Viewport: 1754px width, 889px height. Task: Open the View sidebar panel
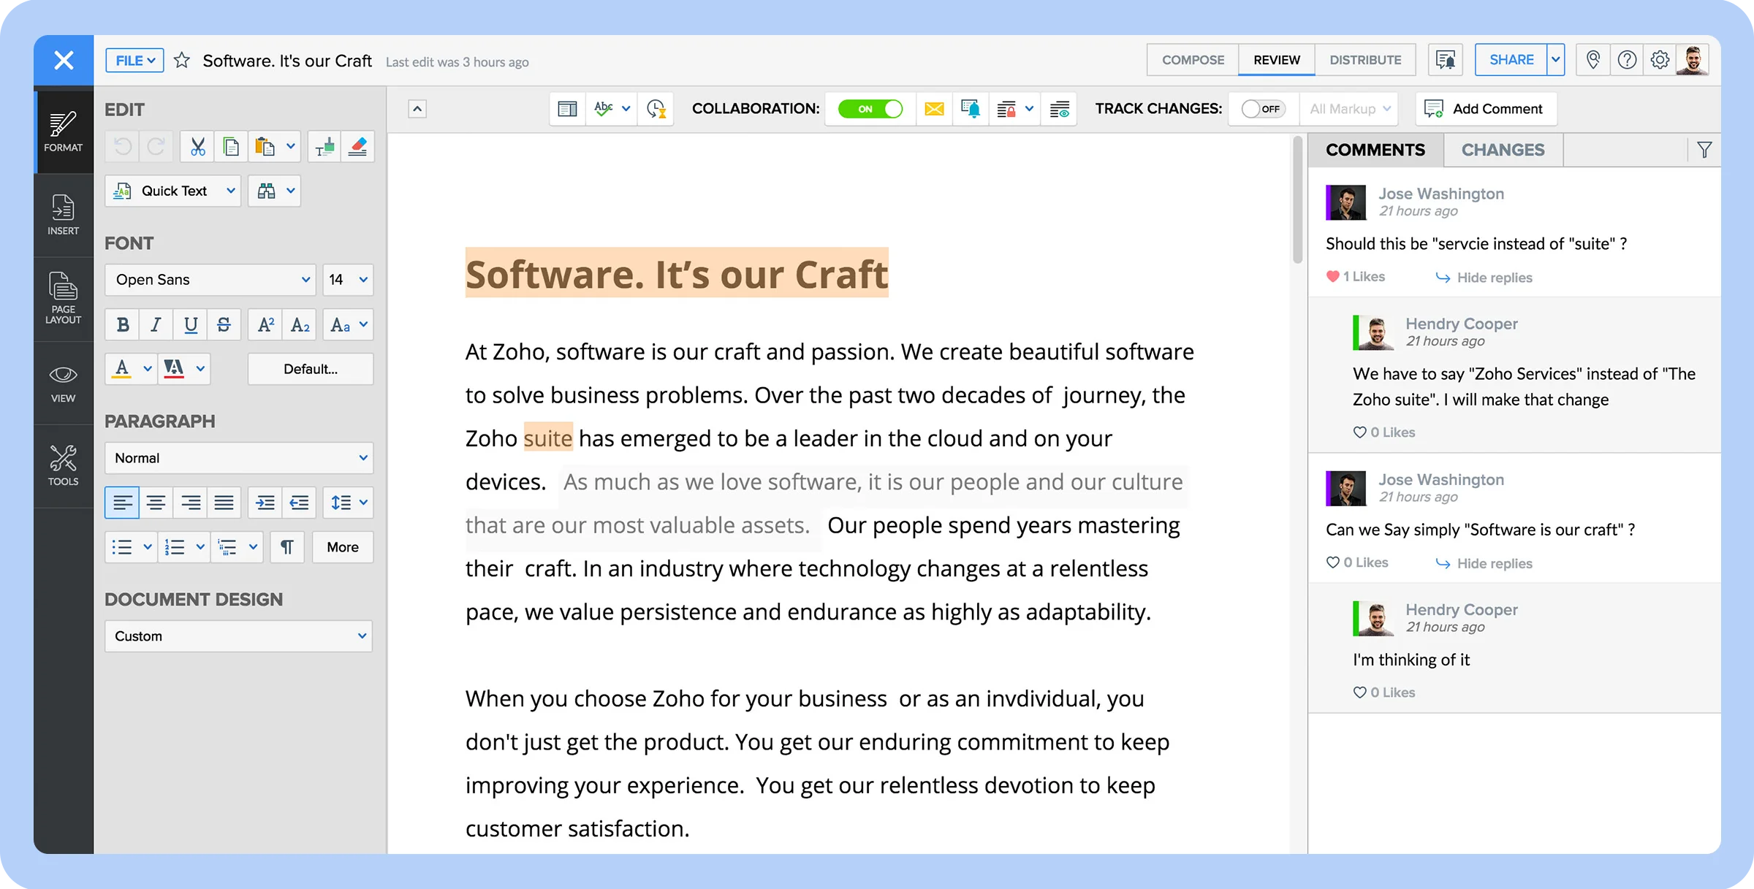pos(63,383)
